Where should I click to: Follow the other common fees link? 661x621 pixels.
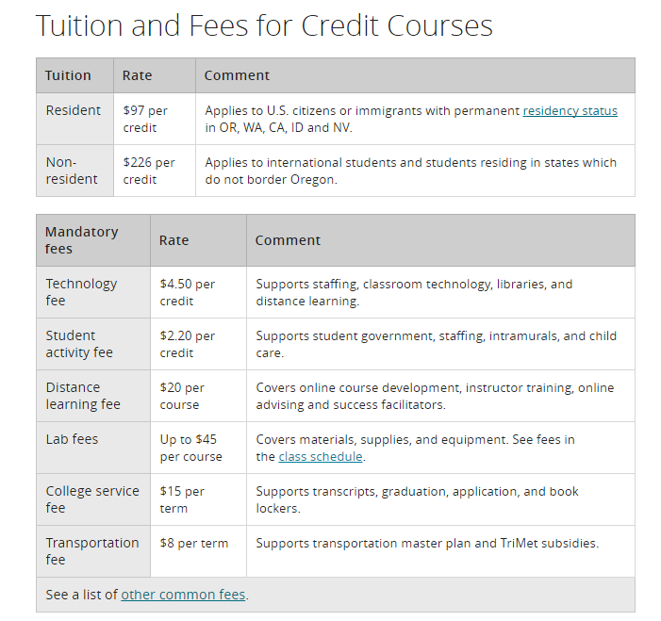point(183,595)
